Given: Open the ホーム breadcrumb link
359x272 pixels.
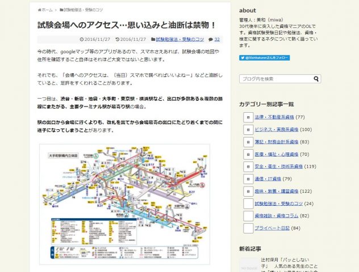Looking at the screenshot, I should [47, 10].
